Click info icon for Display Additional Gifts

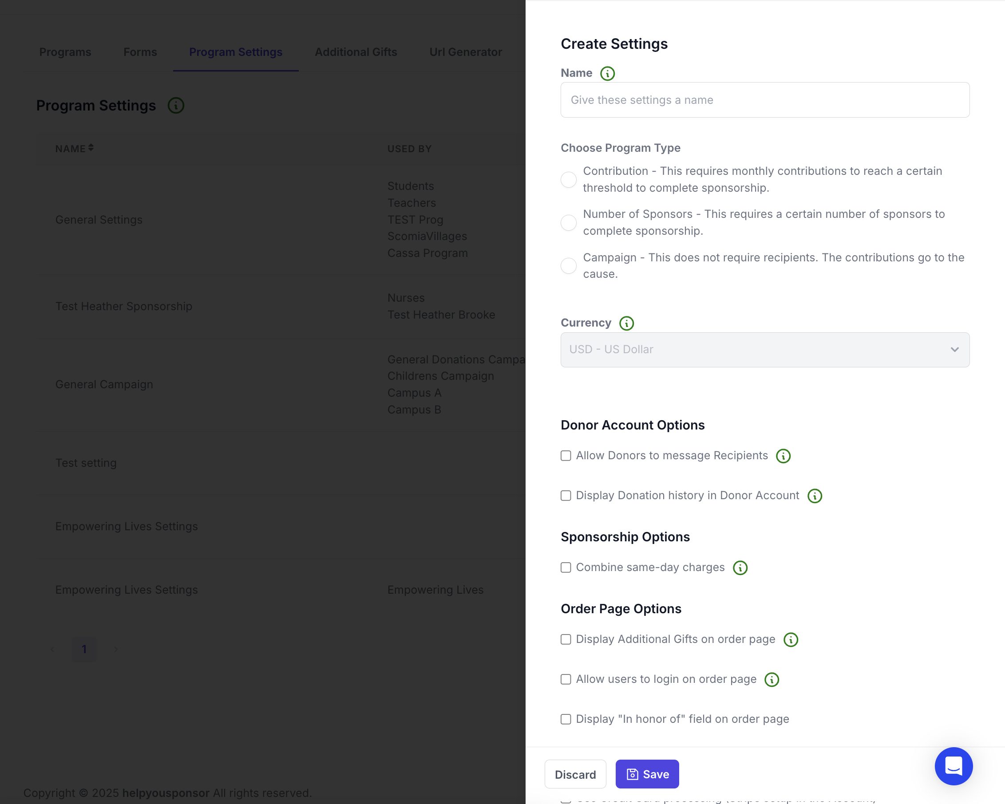pyautogui.click(x=791, y=639)
